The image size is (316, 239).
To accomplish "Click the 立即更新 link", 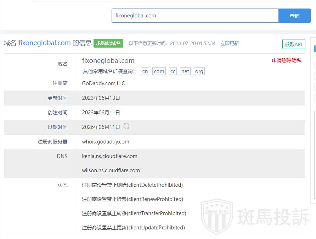I will (x=230, y=43).
